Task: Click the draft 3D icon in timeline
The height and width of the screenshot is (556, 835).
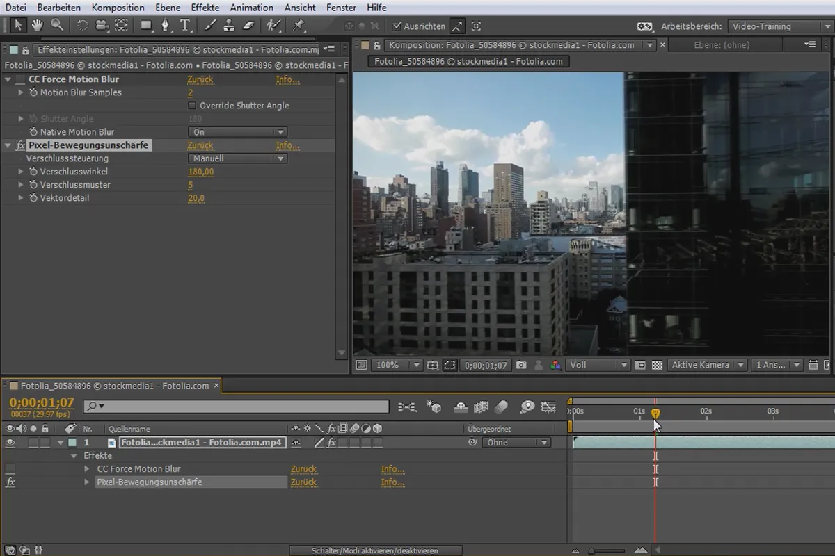Action: click(434, 407)
